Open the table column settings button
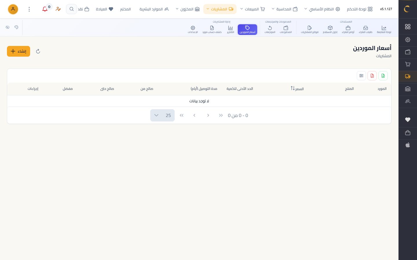417x260 pixels. 361,76
